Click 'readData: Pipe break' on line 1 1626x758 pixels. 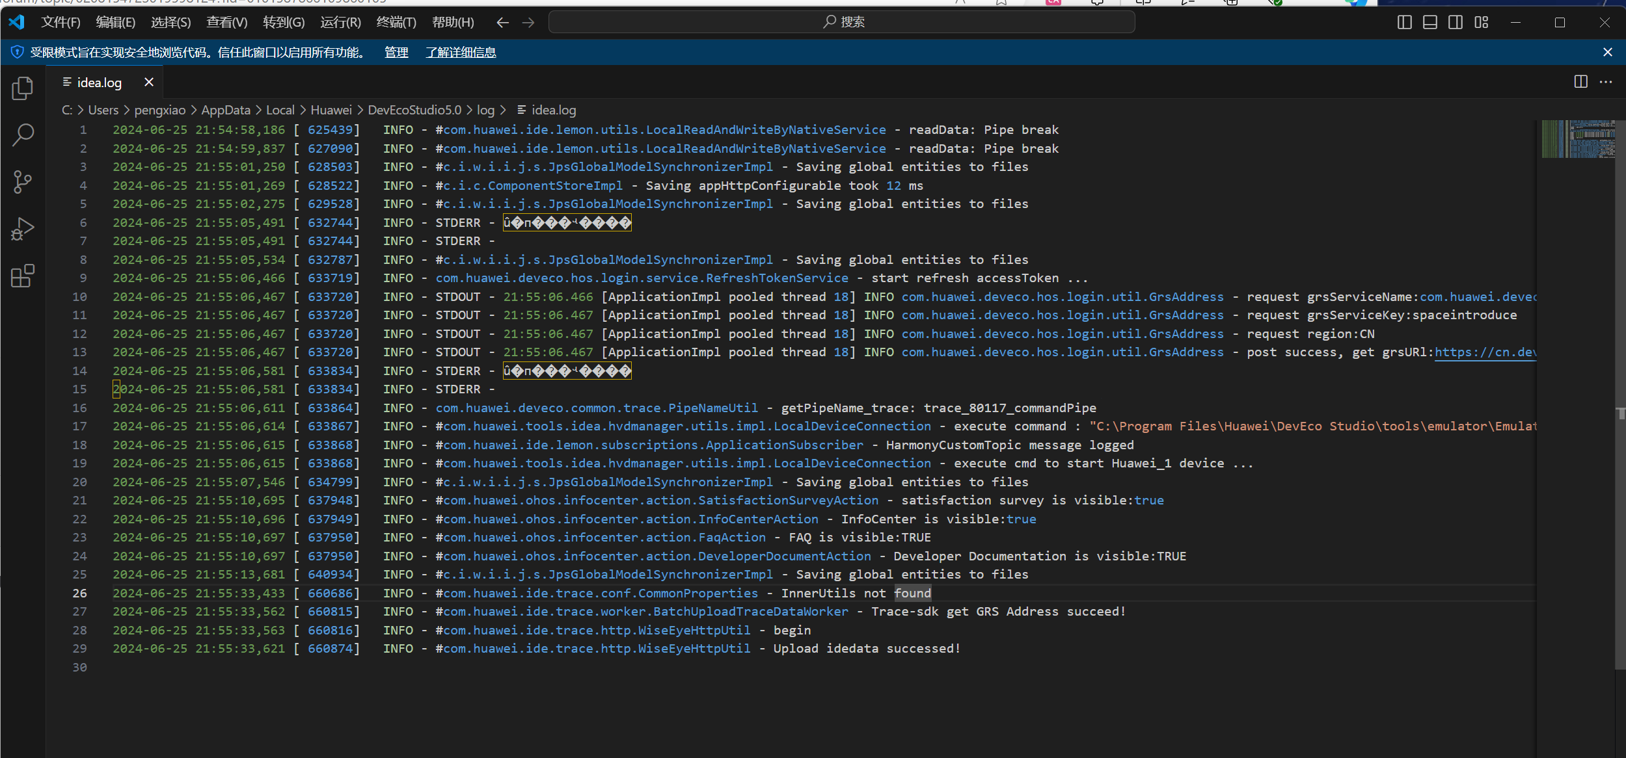[x=984, y=129]
